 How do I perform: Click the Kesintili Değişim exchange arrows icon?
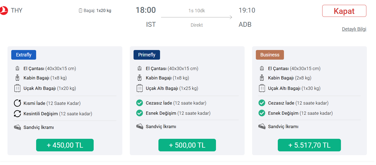click(17, 114)
